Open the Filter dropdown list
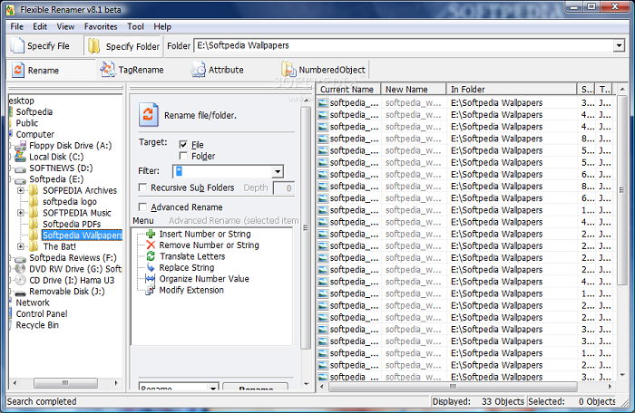 (x=278, y=171)
